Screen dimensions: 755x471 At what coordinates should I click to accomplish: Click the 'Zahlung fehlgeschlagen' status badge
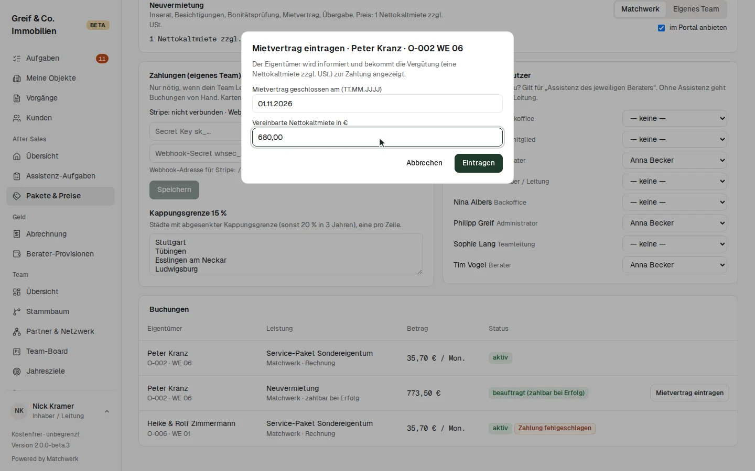tap(555, 428)
